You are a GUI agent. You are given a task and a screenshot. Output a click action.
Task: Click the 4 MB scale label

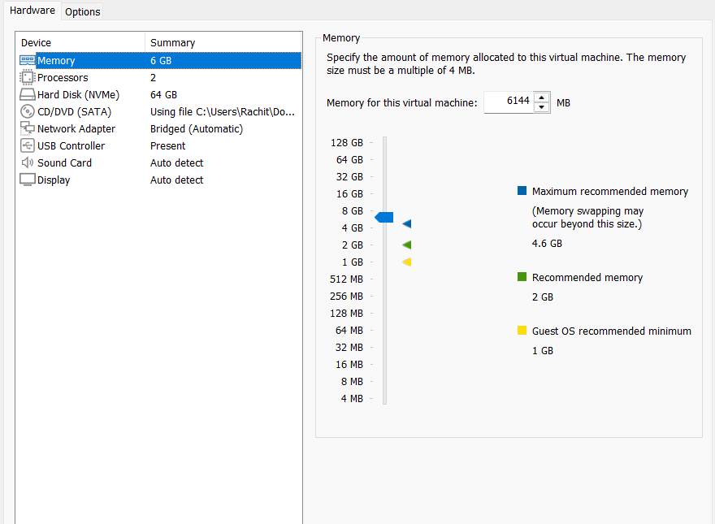352,399
